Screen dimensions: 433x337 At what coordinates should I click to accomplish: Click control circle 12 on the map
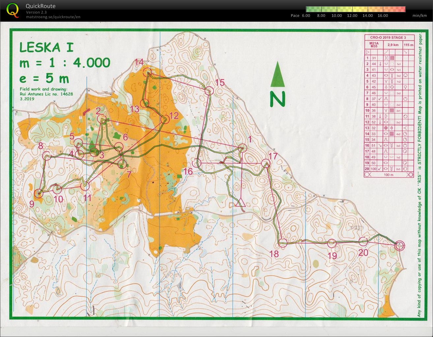pyautogui.click(x=164, y=120)
